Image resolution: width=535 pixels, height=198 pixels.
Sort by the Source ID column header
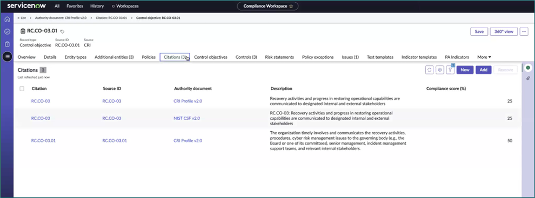point(112,88)
